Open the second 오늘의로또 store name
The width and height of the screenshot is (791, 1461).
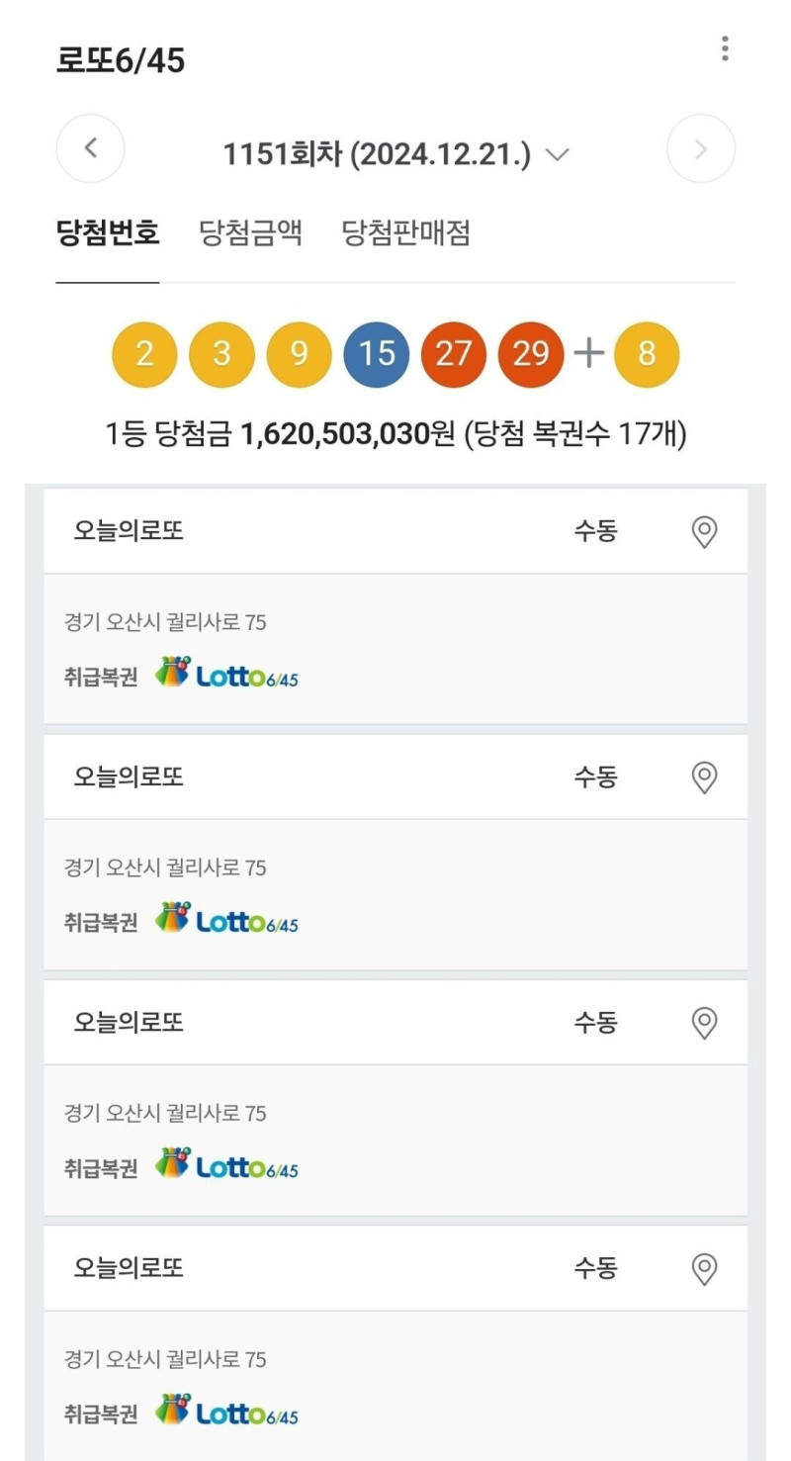point(129,777)
